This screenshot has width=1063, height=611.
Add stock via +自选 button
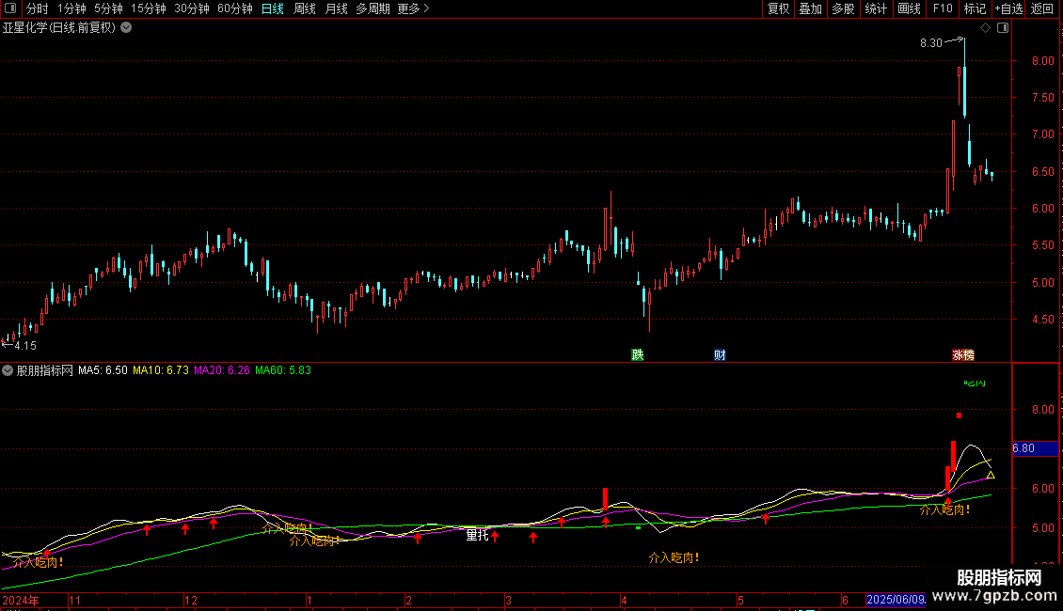pyautogui.click(x=1008, y=8)
